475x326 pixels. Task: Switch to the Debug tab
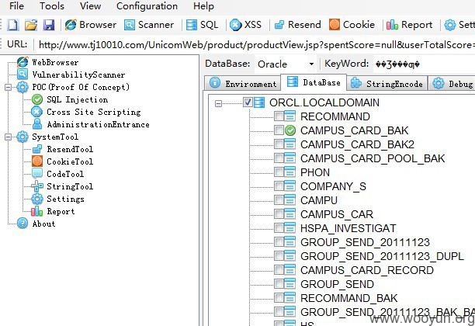(452, 83)
